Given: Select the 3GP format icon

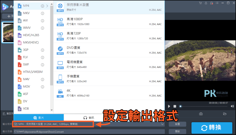Looking at the screenshot, I should 20,50.
